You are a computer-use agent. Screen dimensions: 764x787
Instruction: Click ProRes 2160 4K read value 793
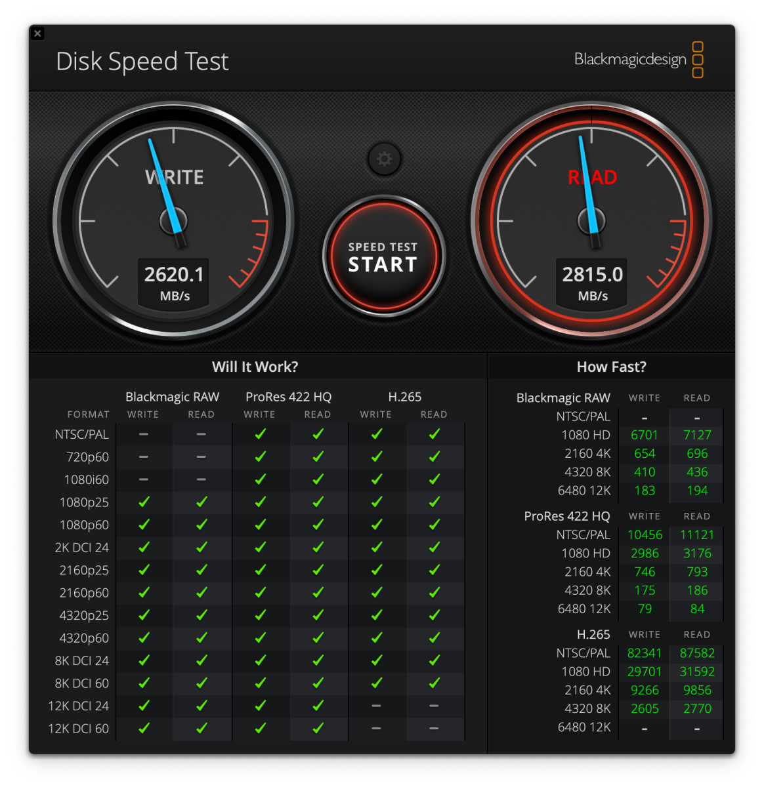(697, 572)
